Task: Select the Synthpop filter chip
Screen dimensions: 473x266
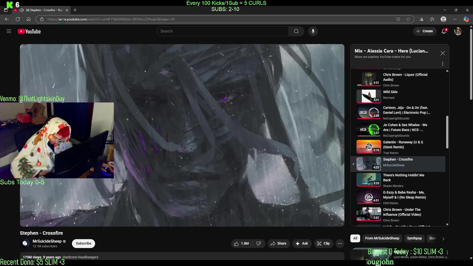Action: point(414,238)
